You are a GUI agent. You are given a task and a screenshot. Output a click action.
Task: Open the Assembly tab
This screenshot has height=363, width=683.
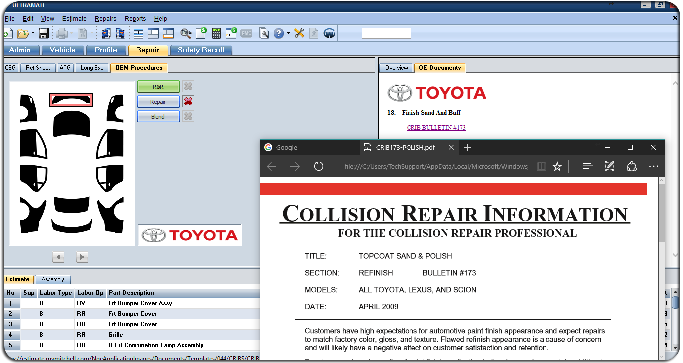[53, 279]
